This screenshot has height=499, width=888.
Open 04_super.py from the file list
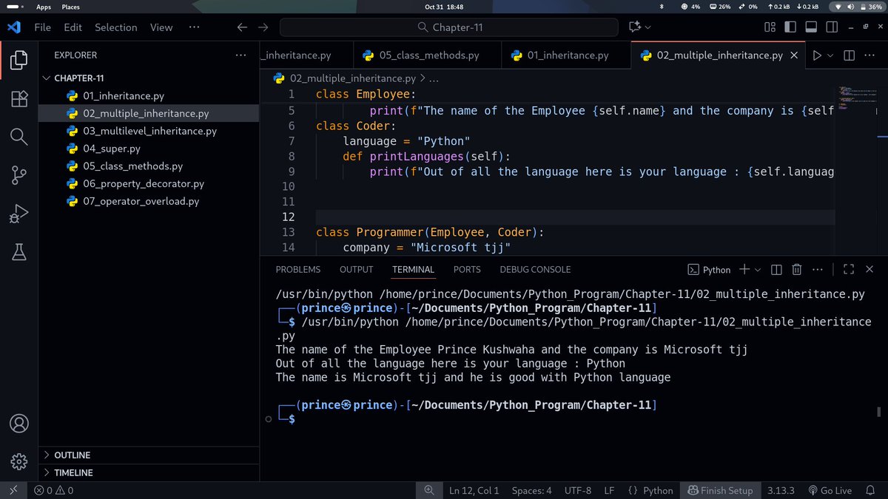click(x=148, y=149)
